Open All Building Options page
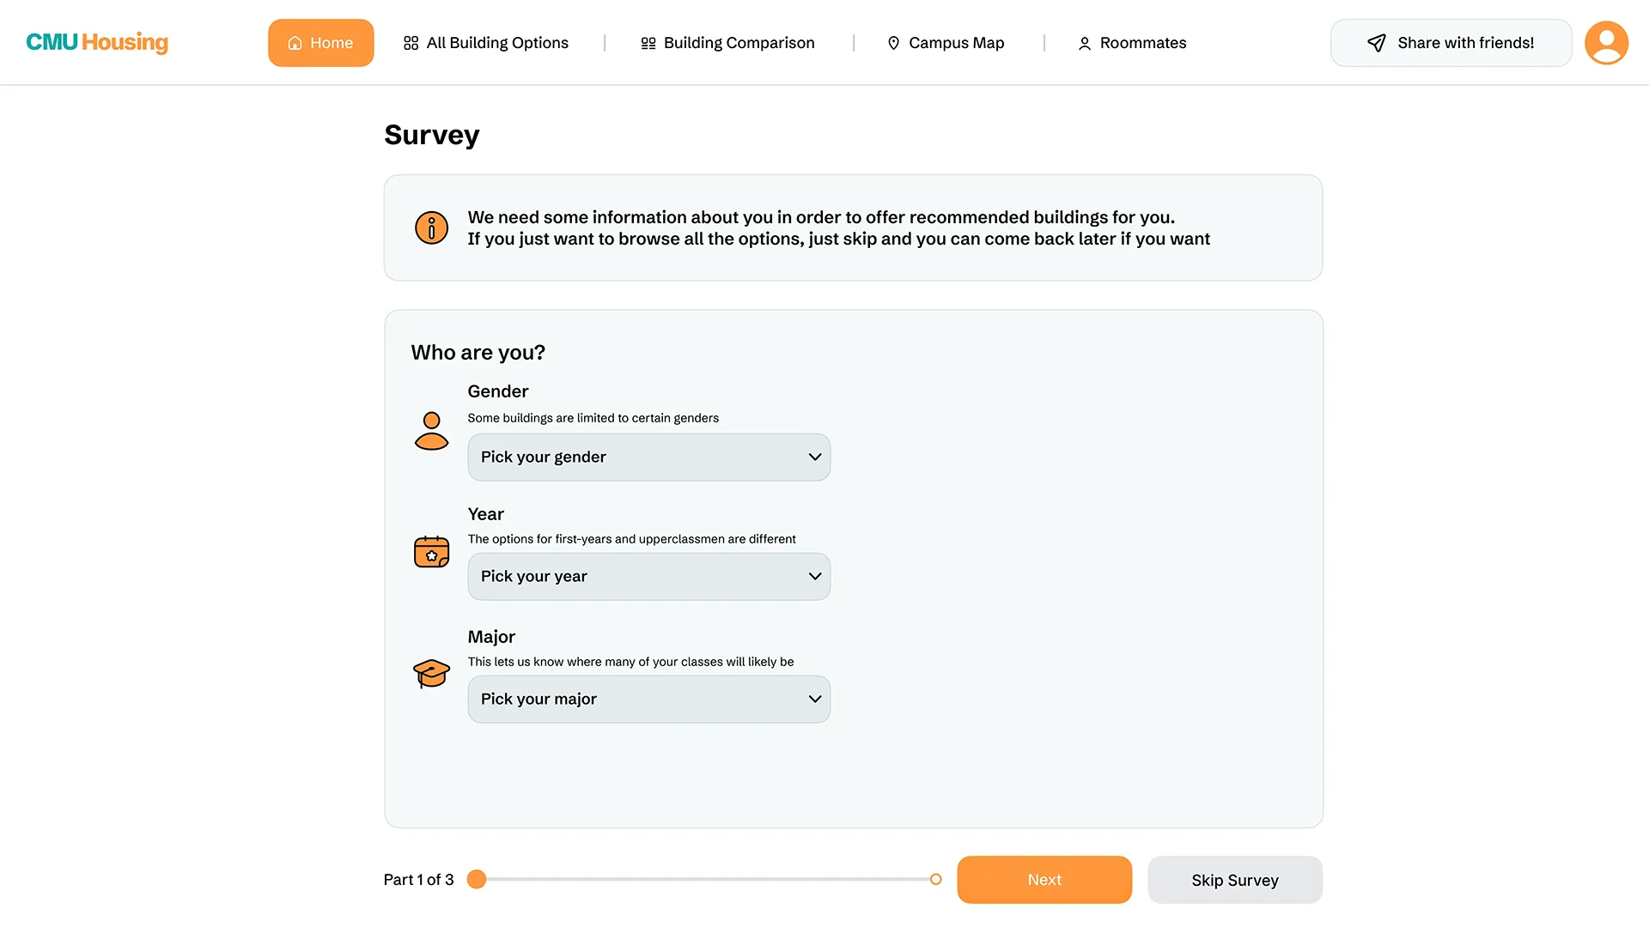This screenshot has width=1649, height=927. 486,43
